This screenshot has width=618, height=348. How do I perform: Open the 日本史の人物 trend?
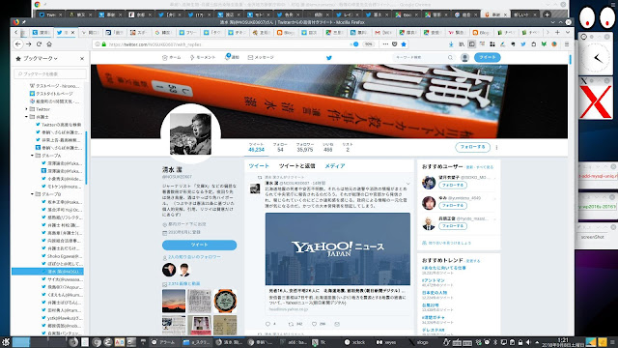pos(435,293)
